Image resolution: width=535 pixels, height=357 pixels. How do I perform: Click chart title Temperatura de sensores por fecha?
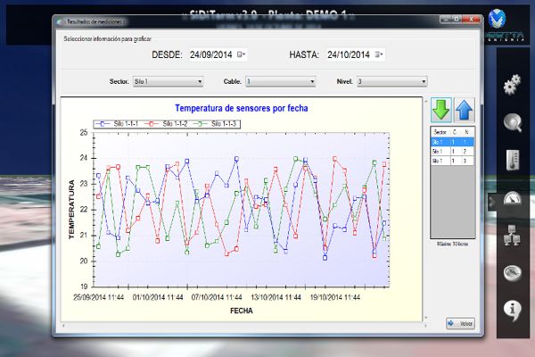coord(242,108)
